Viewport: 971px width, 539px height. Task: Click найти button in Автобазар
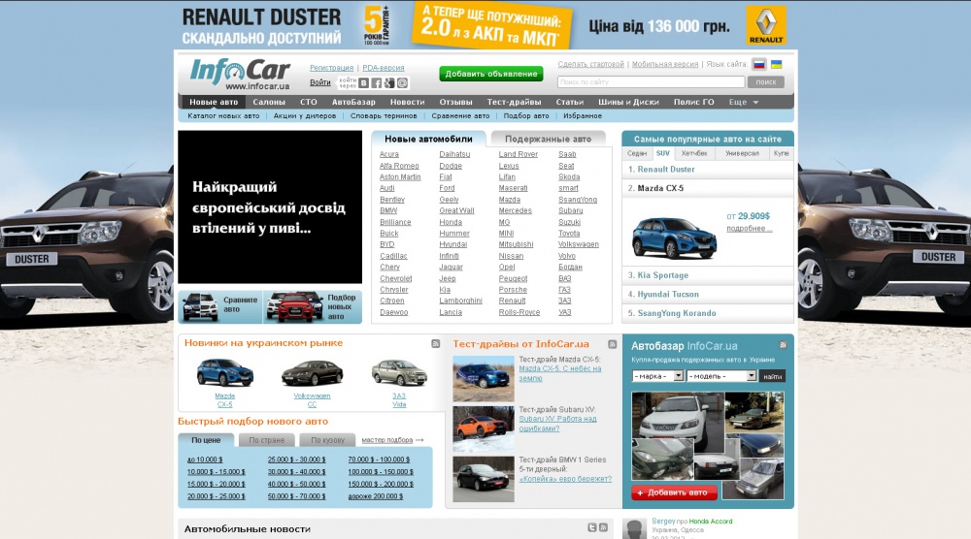pyautogui.click(x=772, y=376)
